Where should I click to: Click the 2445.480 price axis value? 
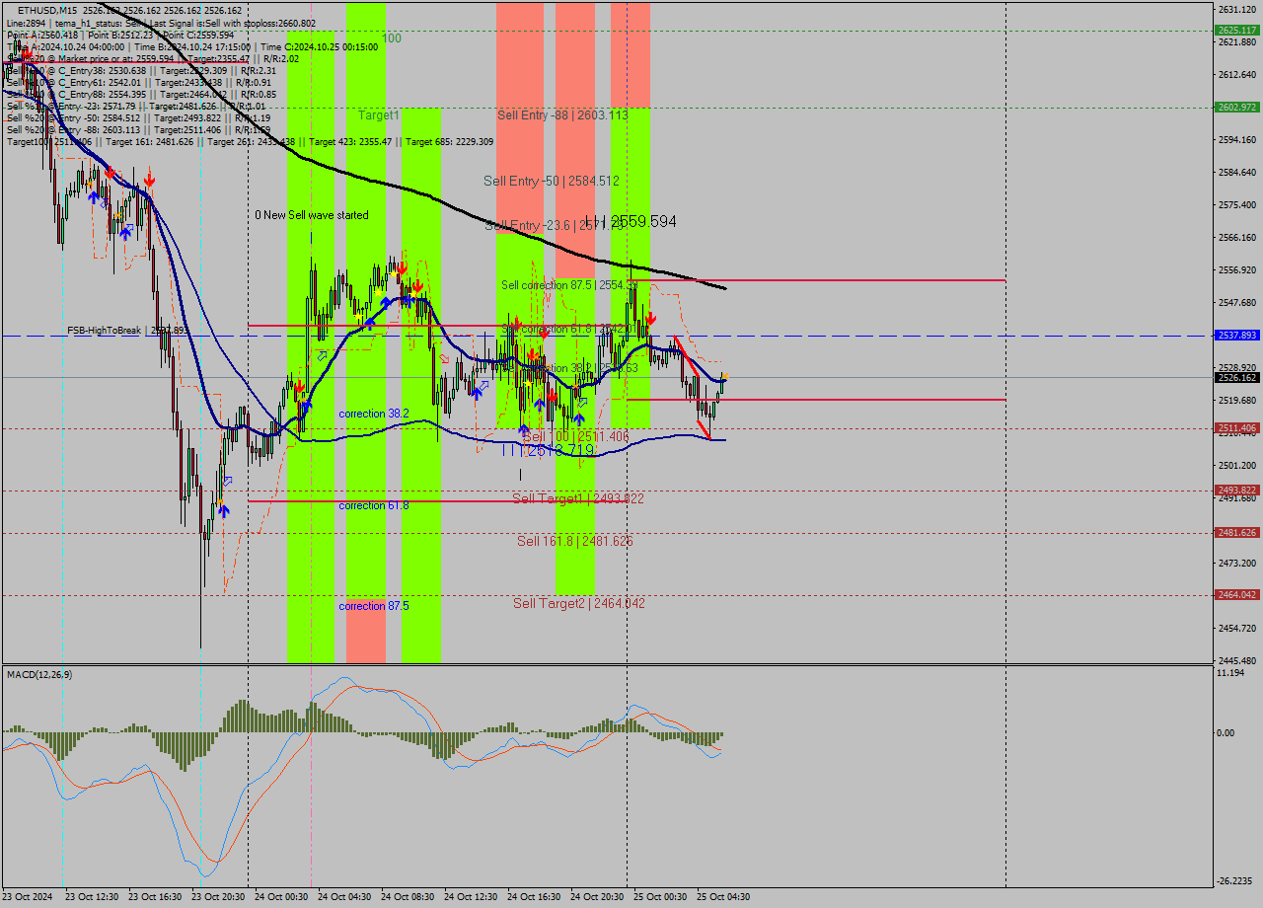pyautogui.click(x=1236, y=660)
